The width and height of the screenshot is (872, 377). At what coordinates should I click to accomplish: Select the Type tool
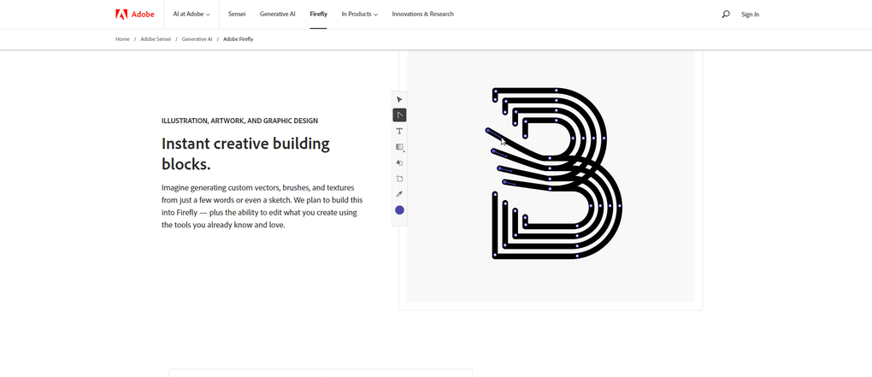click(399, 131)
